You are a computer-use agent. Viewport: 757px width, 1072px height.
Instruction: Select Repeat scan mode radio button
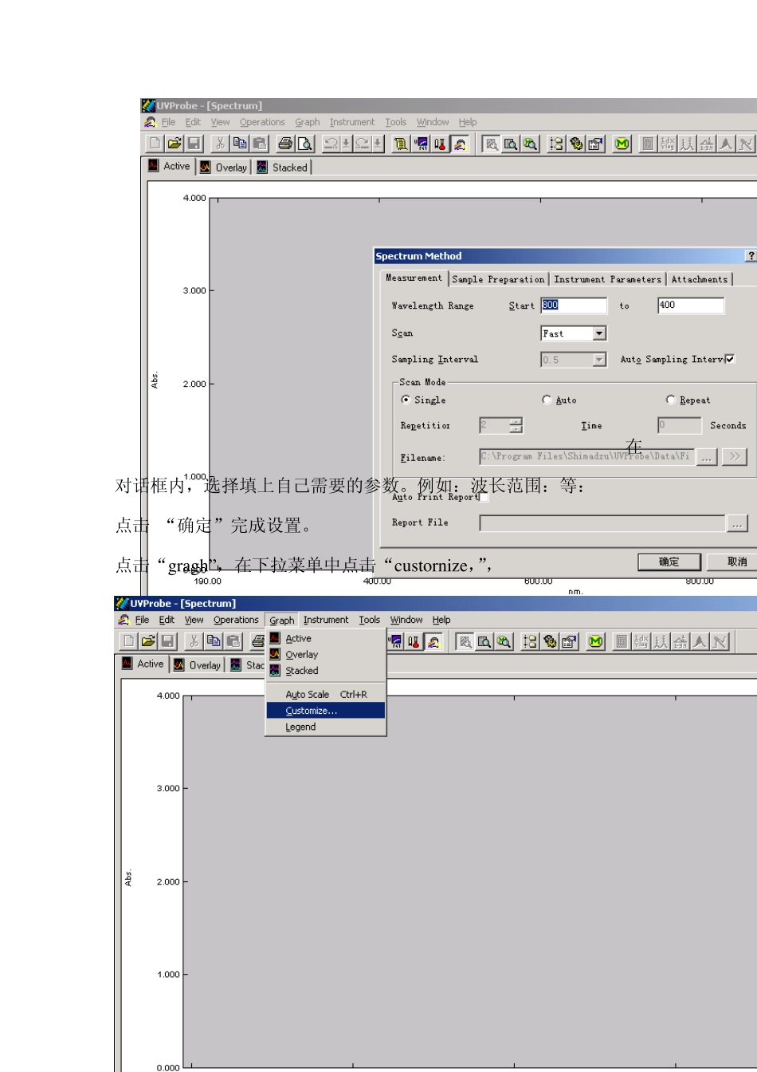coord(670,400)
